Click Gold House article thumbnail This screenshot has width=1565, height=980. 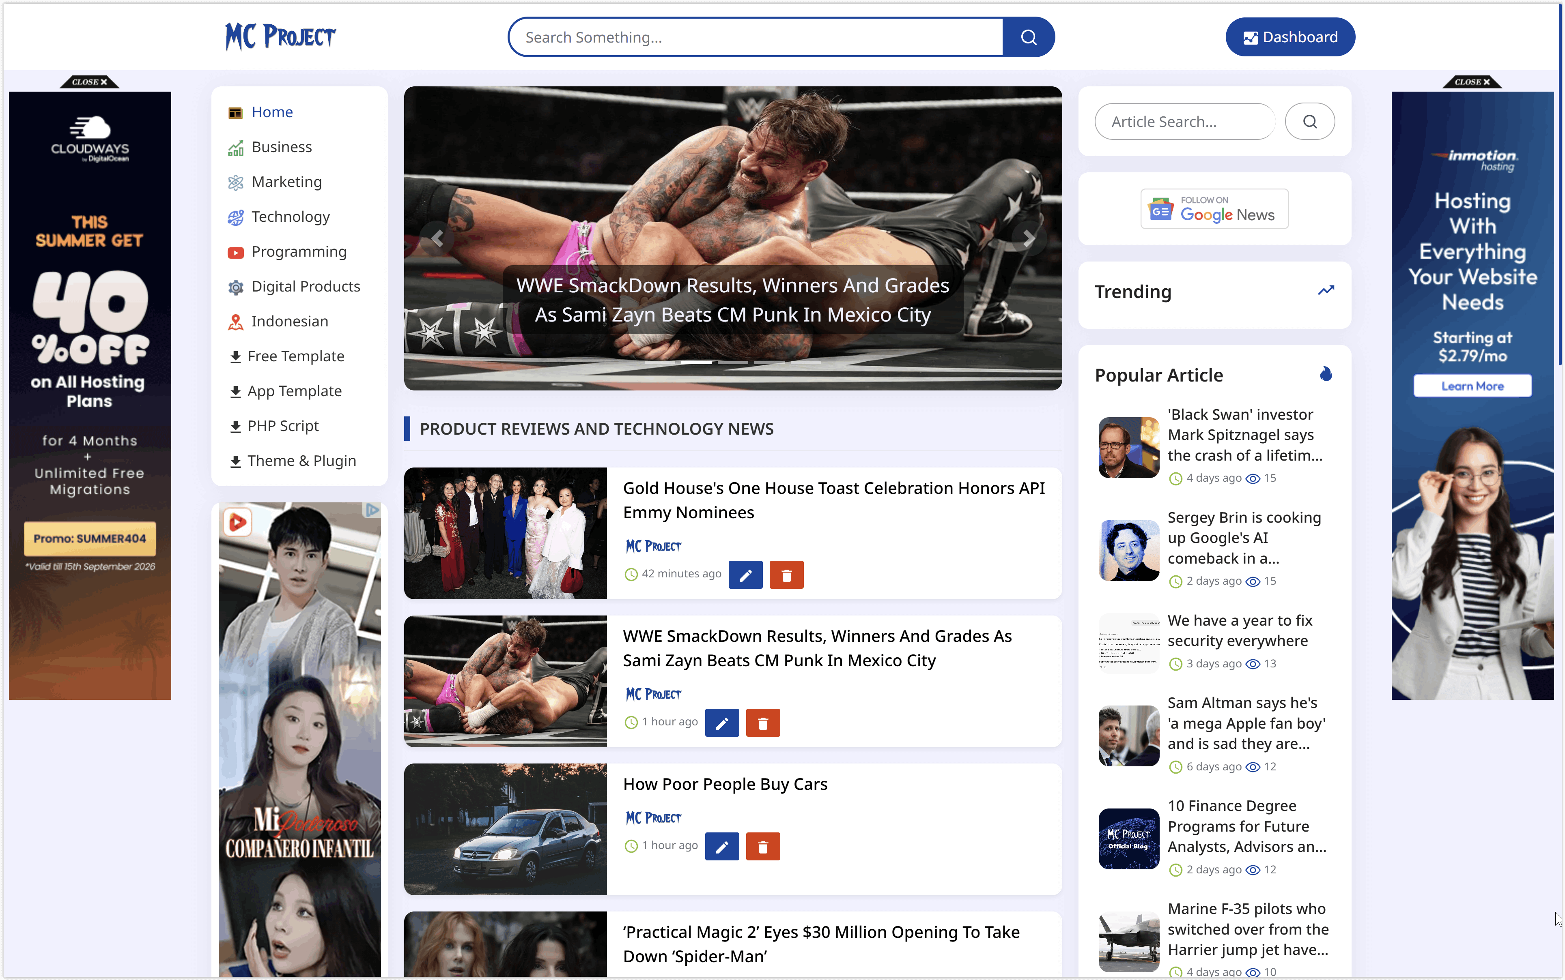505,534
